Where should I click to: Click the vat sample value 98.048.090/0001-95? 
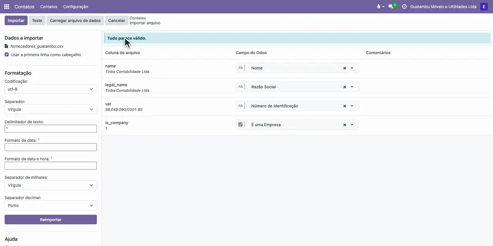pyautogui.click(x=124, y=110)
